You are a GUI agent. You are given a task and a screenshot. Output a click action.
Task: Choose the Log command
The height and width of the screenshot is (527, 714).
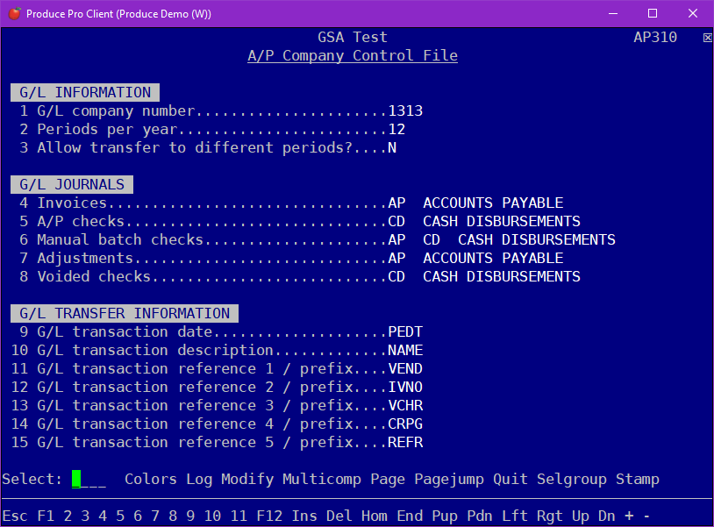coord(199,479)
